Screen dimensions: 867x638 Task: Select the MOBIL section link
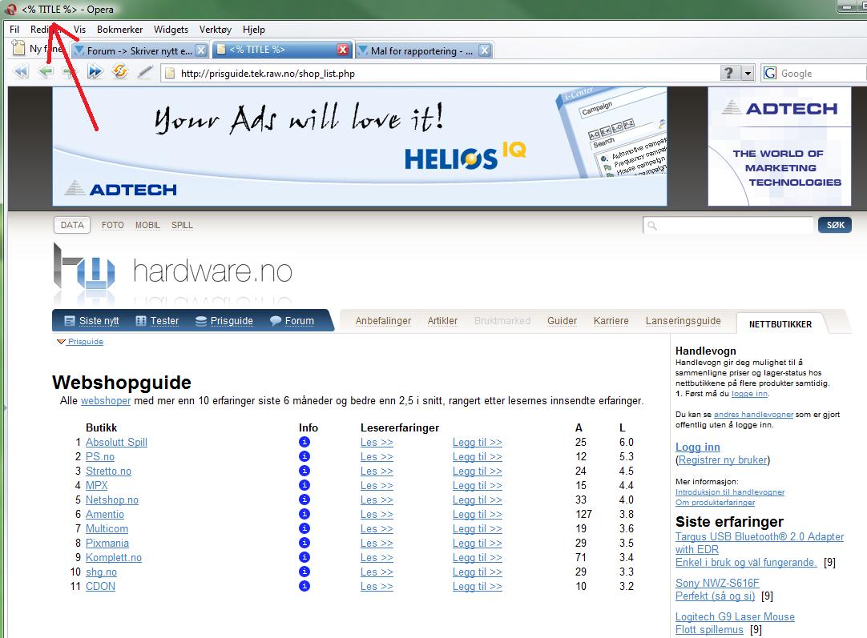tap(147, 225)
